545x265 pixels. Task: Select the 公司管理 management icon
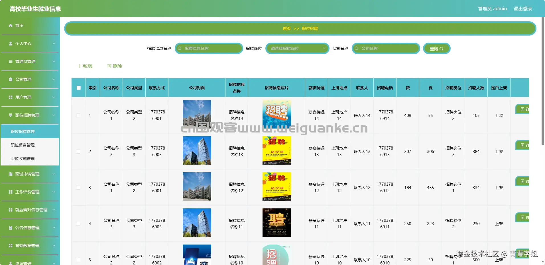point(11,79)
